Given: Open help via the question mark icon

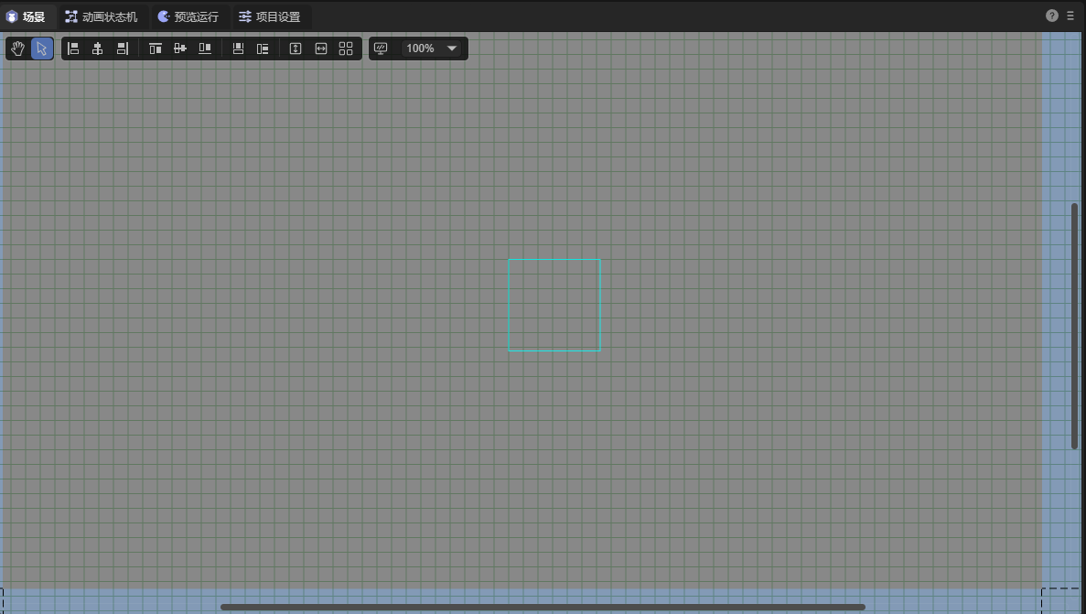Looking at the screenshot, I should [x=1052, y=16].
